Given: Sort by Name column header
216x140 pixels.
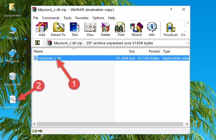Looking at the screenshot, I should [x=74, y=51].
